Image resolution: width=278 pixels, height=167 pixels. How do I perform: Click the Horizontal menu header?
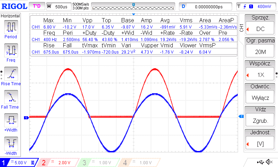[10, 16]
